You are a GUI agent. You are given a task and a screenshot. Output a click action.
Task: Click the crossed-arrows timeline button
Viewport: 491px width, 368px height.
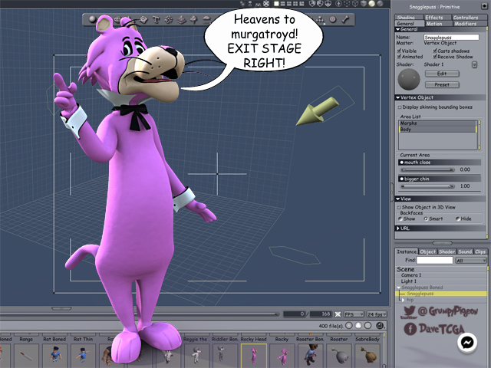[x=338, y=314]
